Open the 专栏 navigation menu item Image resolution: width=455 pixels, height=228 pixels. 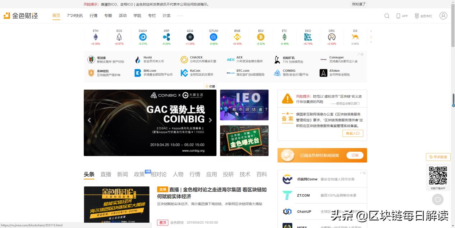[151, 16]
